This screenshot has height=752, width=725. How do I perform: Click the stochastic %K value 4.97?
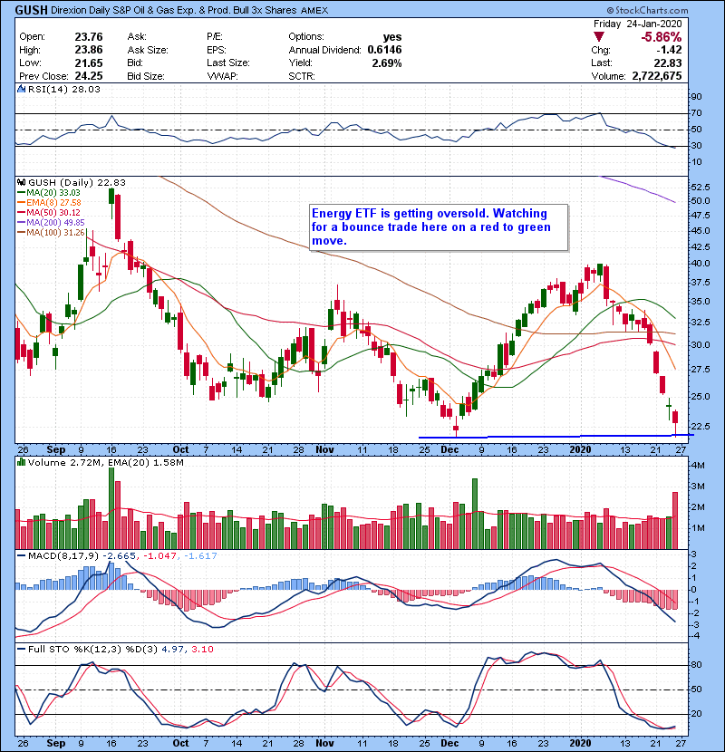tap(172, 650)
